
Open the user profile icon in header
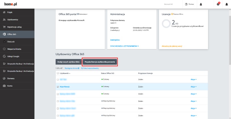coord(201,4)
